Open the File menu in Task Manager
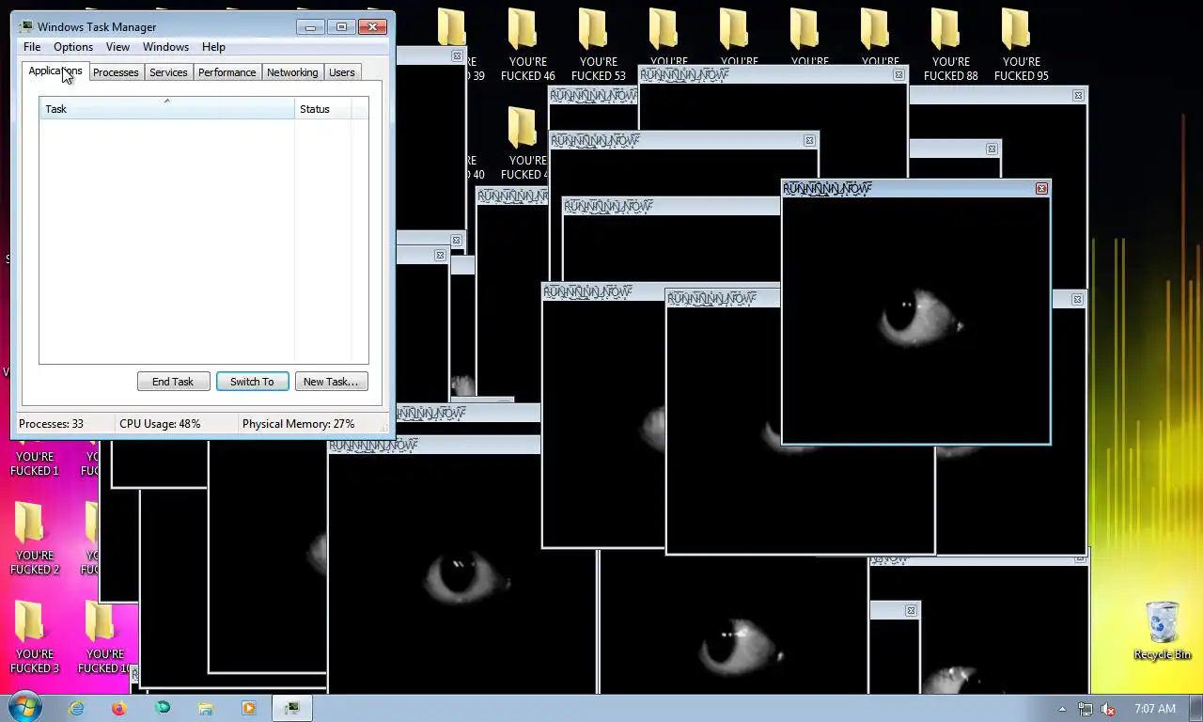Screen dimensions: 1203x722 click(x=32, y=47)
